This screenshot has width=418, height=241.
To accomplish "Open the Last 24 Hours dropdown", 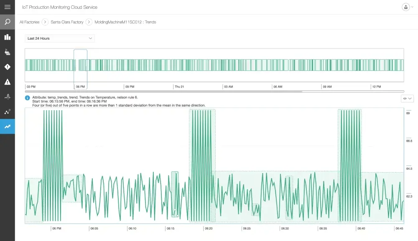I will [59, 38].
